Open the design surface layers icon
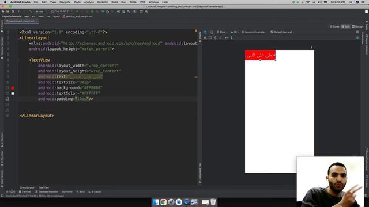This screenshot has height=207, width=369. 205,32
